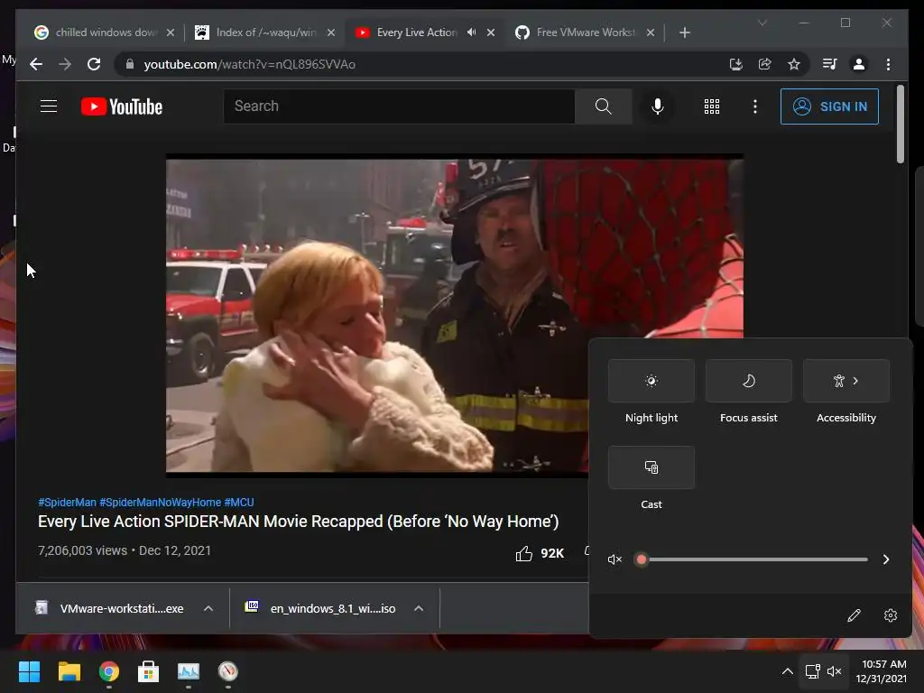The image size is (924, 693).
Task: Edit quick settings with the pencil
Action: (x=854, y=615)
